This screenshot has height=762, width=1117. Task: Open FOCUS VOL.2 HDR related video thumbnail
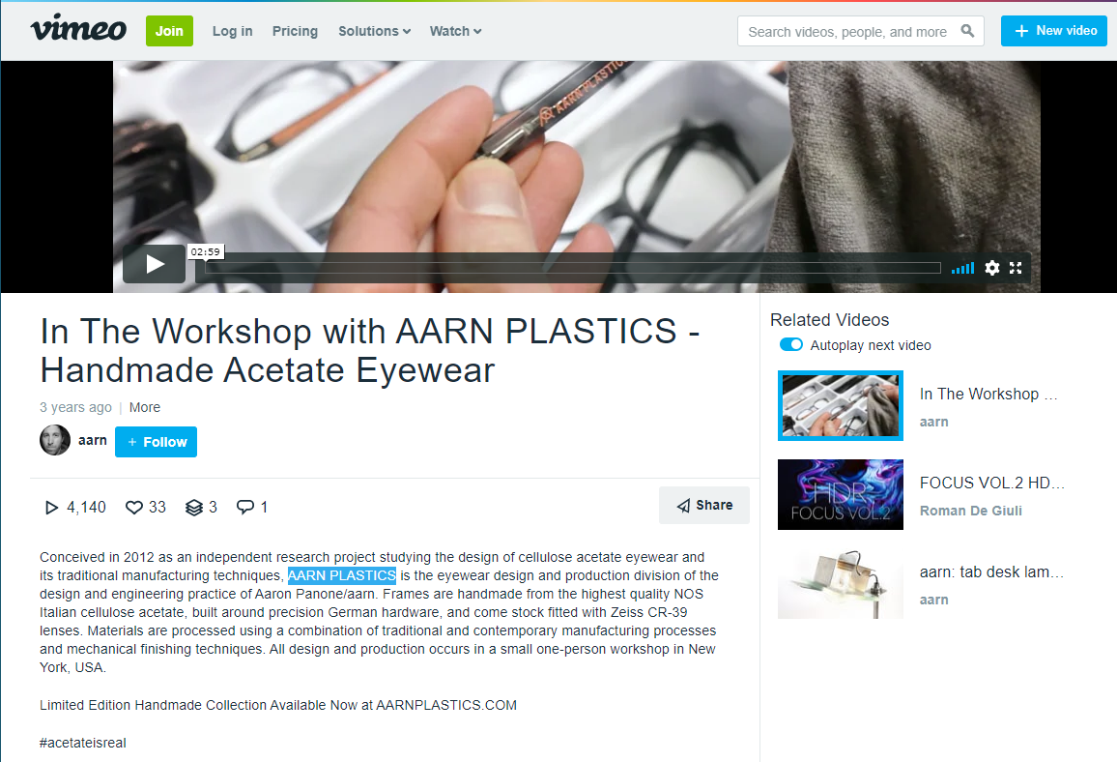(x=841, y=495)
